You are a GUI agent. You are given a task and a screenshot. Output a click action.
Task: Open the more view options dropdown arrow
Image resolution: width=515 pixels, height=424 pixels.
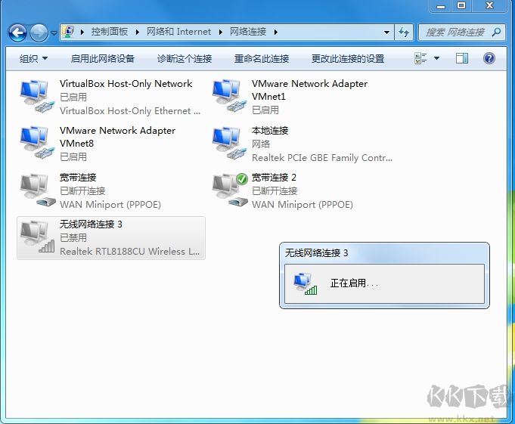click(436, 59)
